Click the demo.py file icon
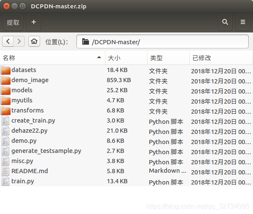 point(5,141)
